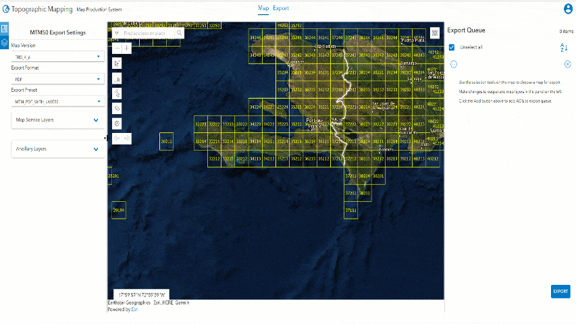Open the Export Preset dropdown

pyautogui.click(x=57, y=101)
